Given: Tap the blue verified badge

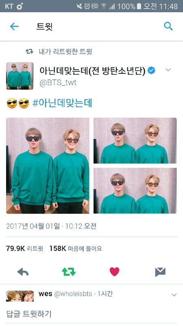Looking at the screenshot, I should (151, 71).
